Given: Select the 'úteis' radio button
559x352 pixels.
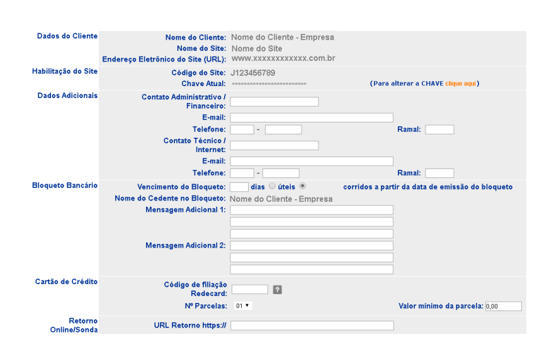Looking at the screenshot, I should (x=273, y=186).
